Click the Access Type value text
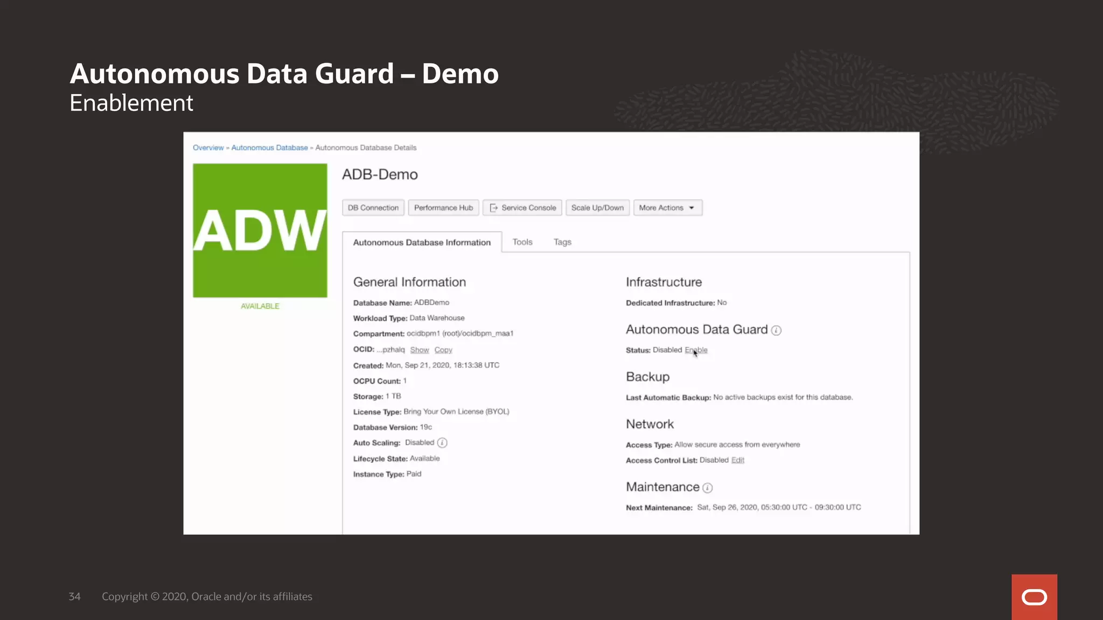The image size is (1103, 620). pyautogui.click(x=737, y=445)
